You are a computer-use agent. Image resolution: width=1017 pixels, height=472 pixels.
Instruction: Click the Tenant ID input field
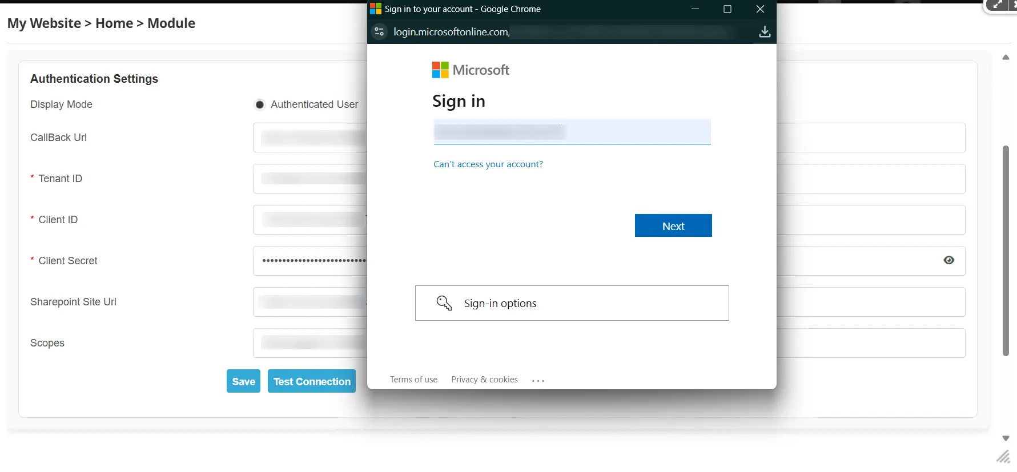609,179
